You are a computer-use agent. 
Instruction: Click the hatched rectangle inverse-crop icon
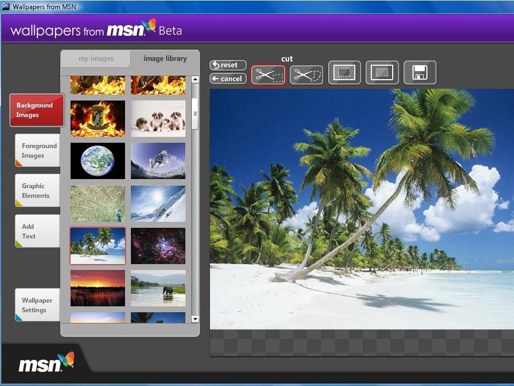click(381, 73)
